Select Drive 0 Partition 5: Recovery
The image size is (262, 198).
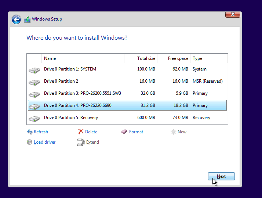click(x=127, y=118)
